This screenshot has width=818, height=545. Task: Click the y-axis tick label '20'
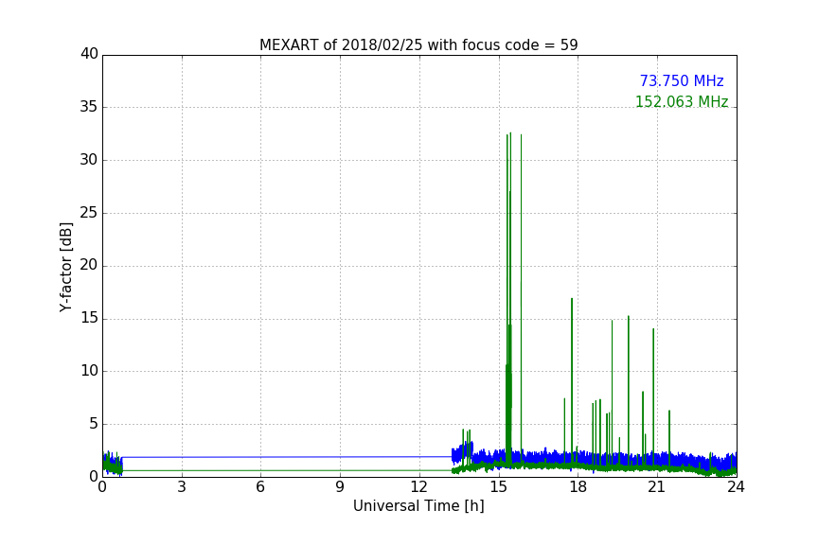(x=89, y=266)
